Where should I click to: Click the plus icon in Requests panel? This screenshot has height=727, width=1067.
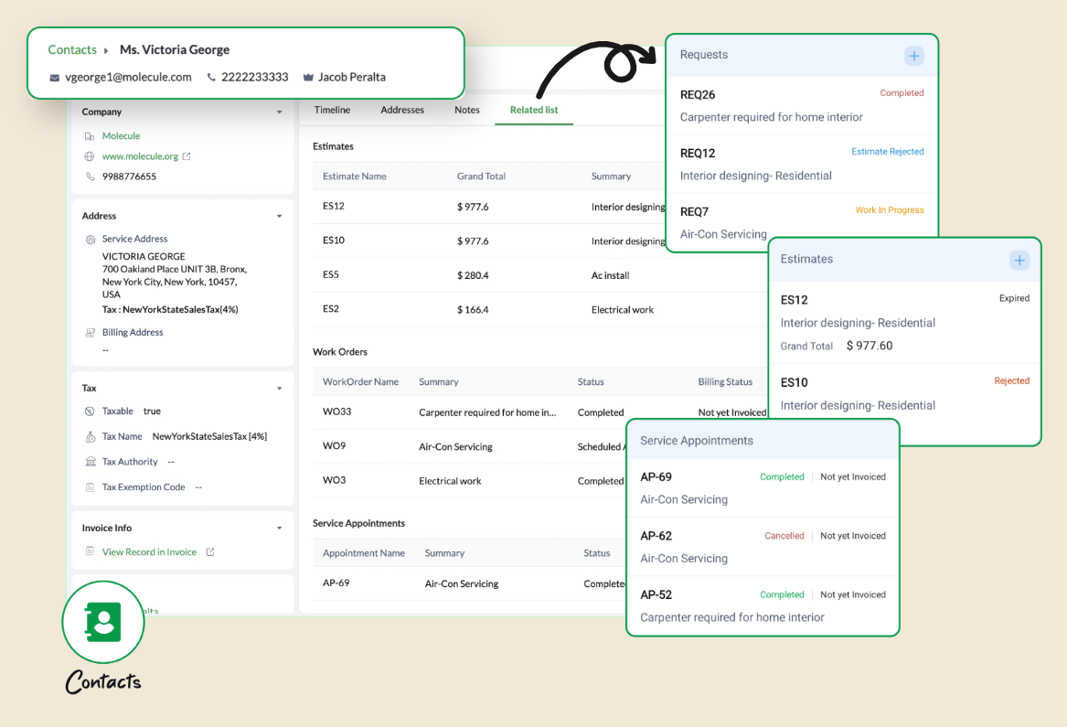[913, 56]
